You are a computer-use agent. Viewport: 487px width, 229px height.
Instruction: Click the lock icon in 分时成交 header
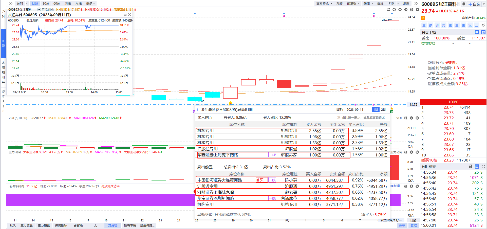[471, 167]
